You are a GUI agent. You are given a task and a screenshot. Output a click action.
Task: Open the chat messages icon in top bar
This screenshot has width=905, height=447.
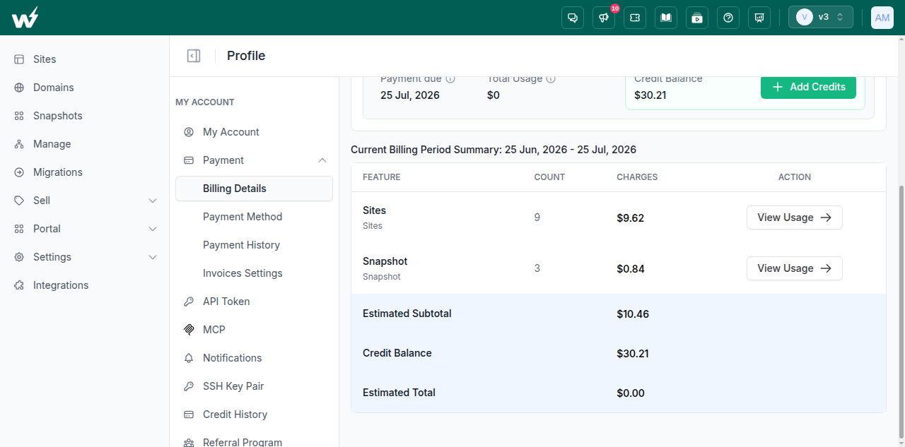(x=573, y=18)
